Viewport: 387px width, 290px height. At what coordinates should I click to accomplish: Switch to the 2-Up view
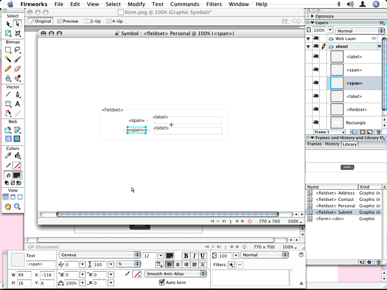pos(92,21)
